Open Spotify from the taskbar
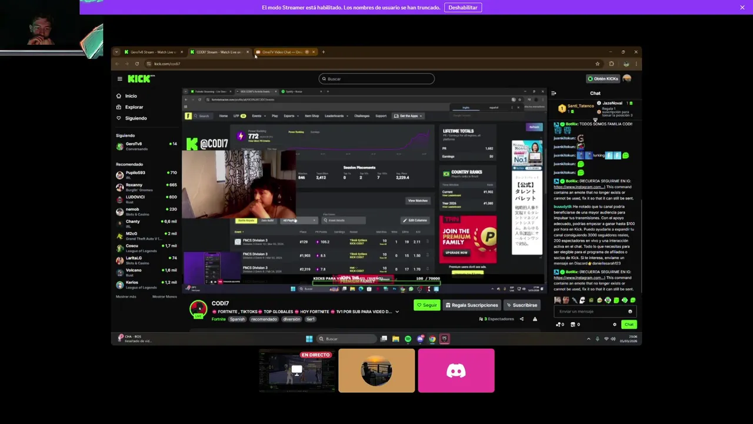Screen dimensions: 753x424 point(408,339)
